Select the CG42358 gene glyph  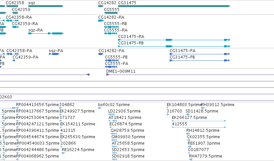pyautogui.click(x=12, y=6)
